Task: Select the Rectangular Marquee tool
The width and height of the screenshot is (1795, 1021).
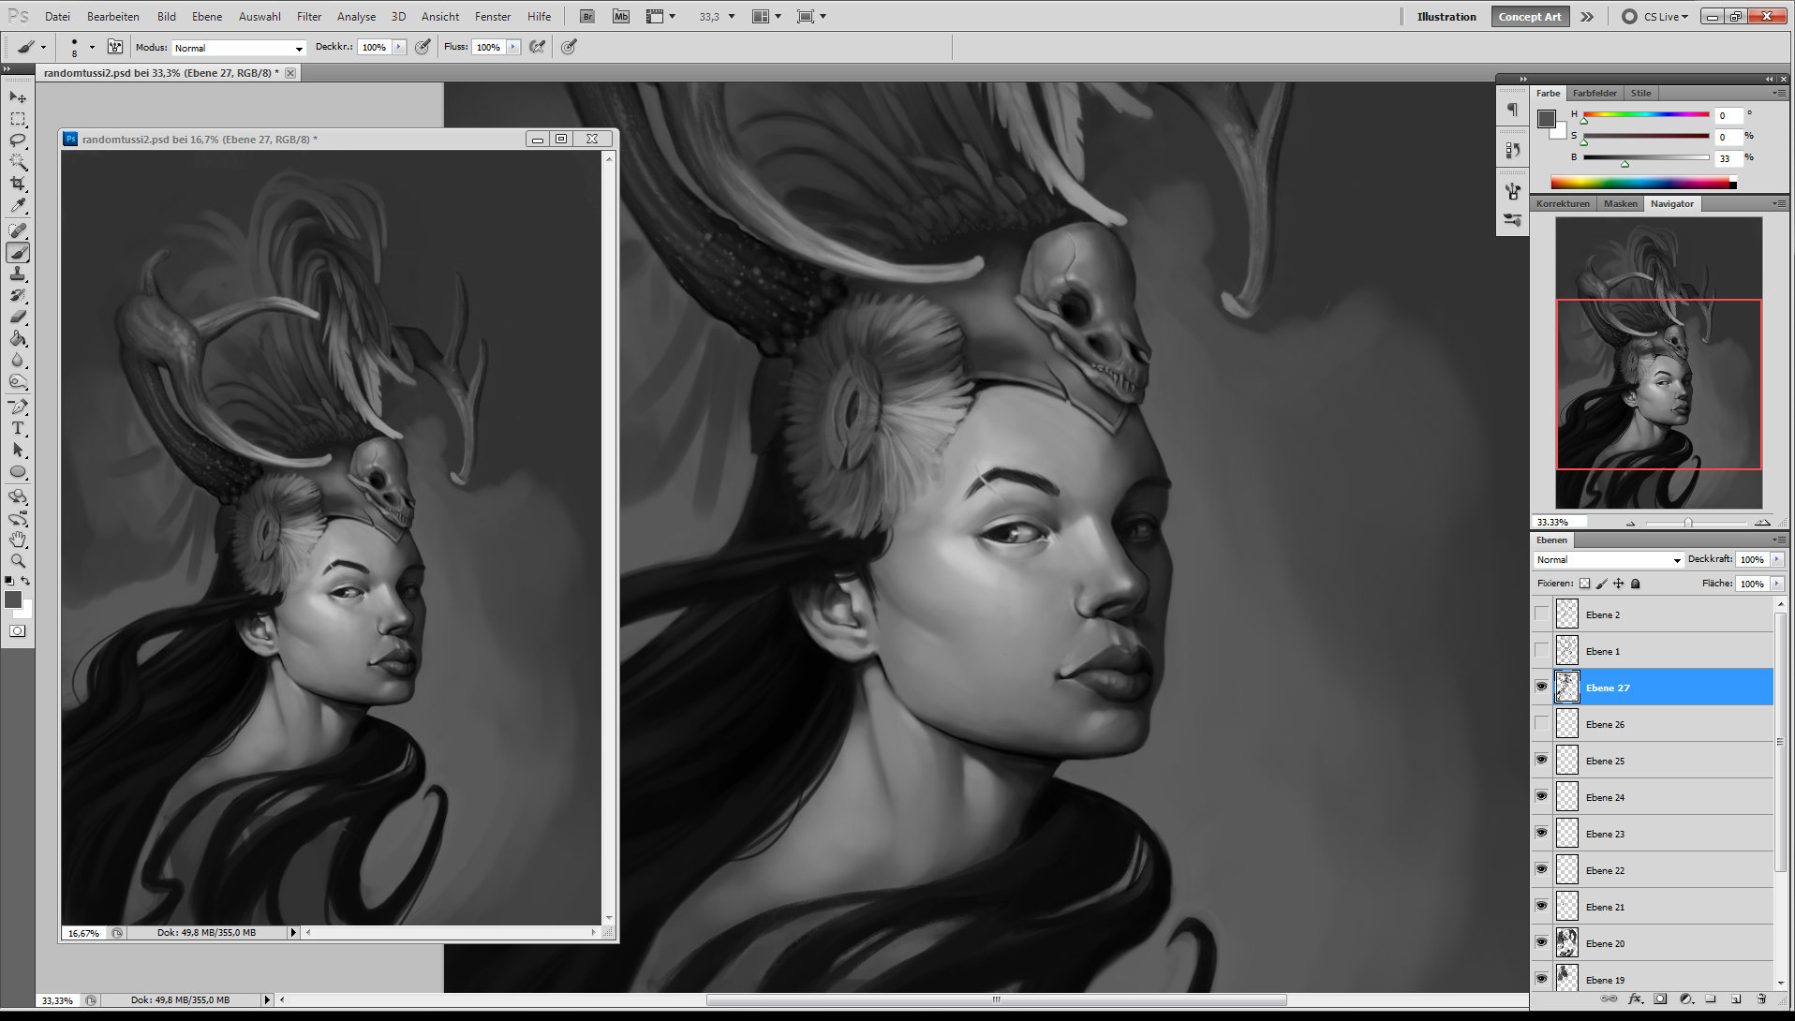Action: pos(18,119)
